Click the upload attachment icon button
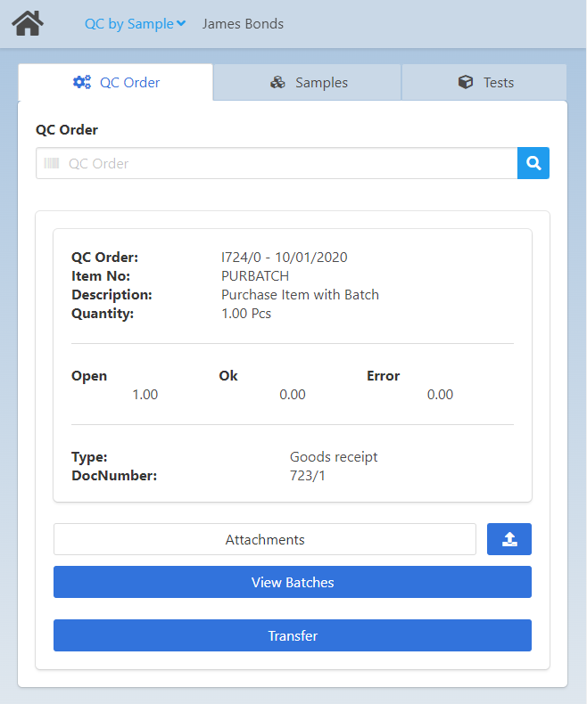Viewport: 587px width, 704px height. [x=509, y=540]
